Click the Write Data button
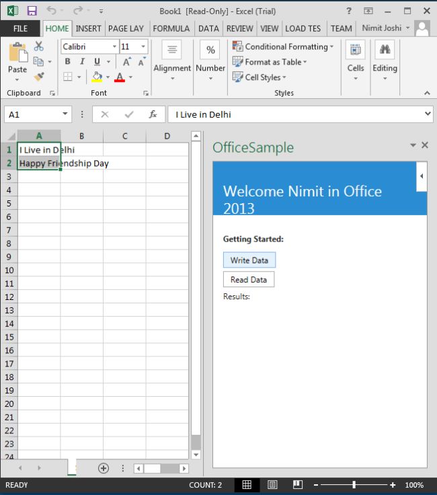This screenshot has width=437, height=495. point(249,260)
